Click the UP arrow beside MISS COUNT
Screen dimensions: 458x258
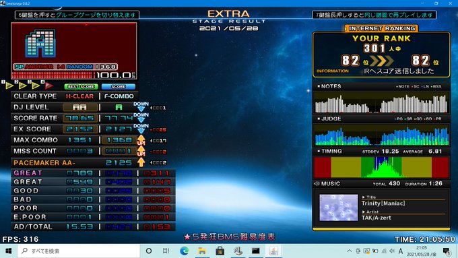click(x=141, y=151)
